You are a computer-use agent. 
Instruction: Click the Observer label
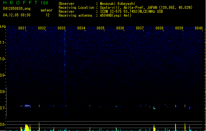[66, 4]
